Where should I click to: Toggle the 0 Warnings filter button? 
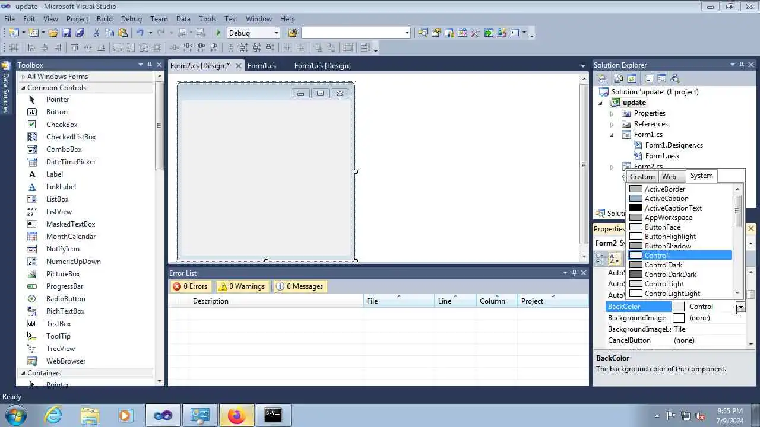pos(242,286)
